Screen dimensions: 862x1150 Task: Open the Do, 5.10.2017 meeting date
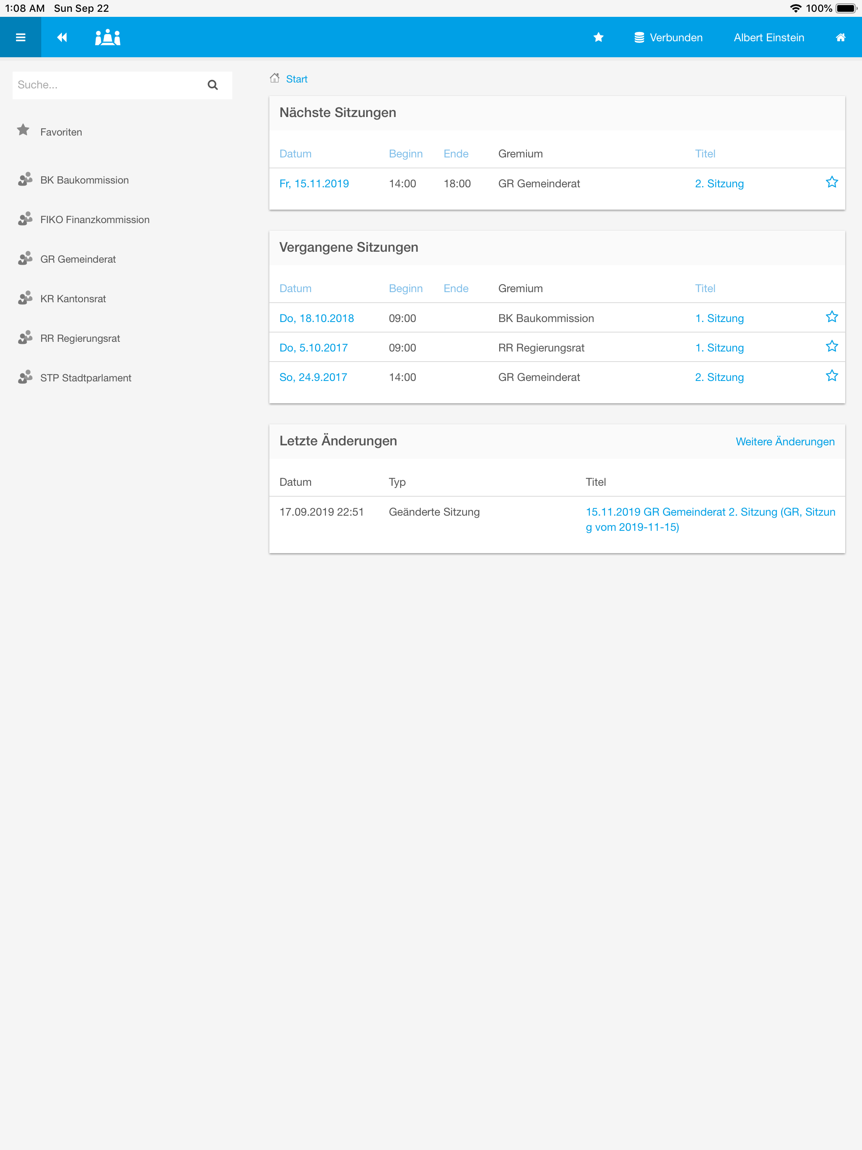(x=314, y=348)
